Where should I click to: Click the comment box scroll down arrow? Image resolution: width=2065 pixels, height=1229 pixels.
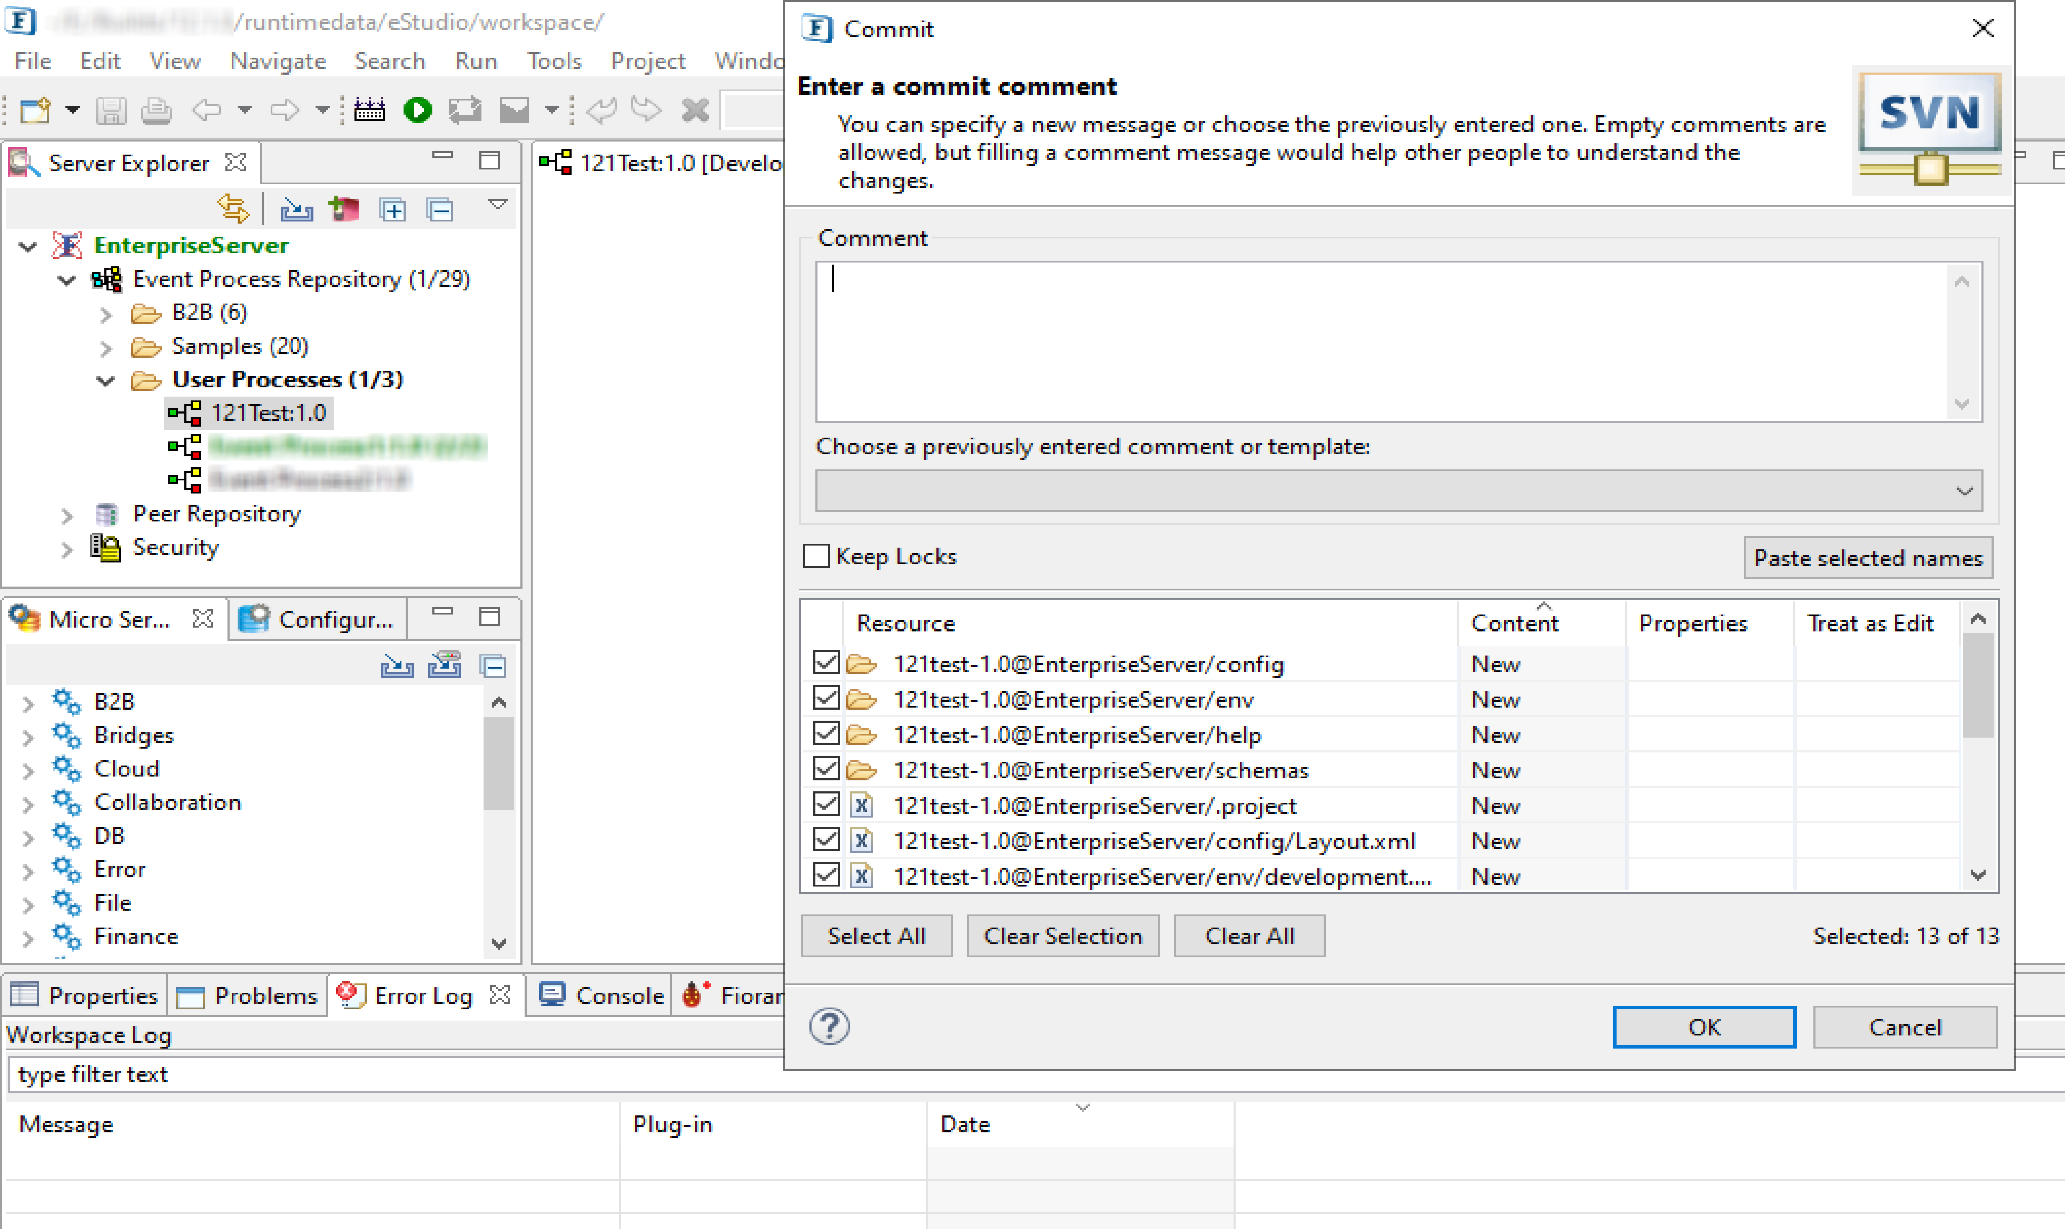1962,404
